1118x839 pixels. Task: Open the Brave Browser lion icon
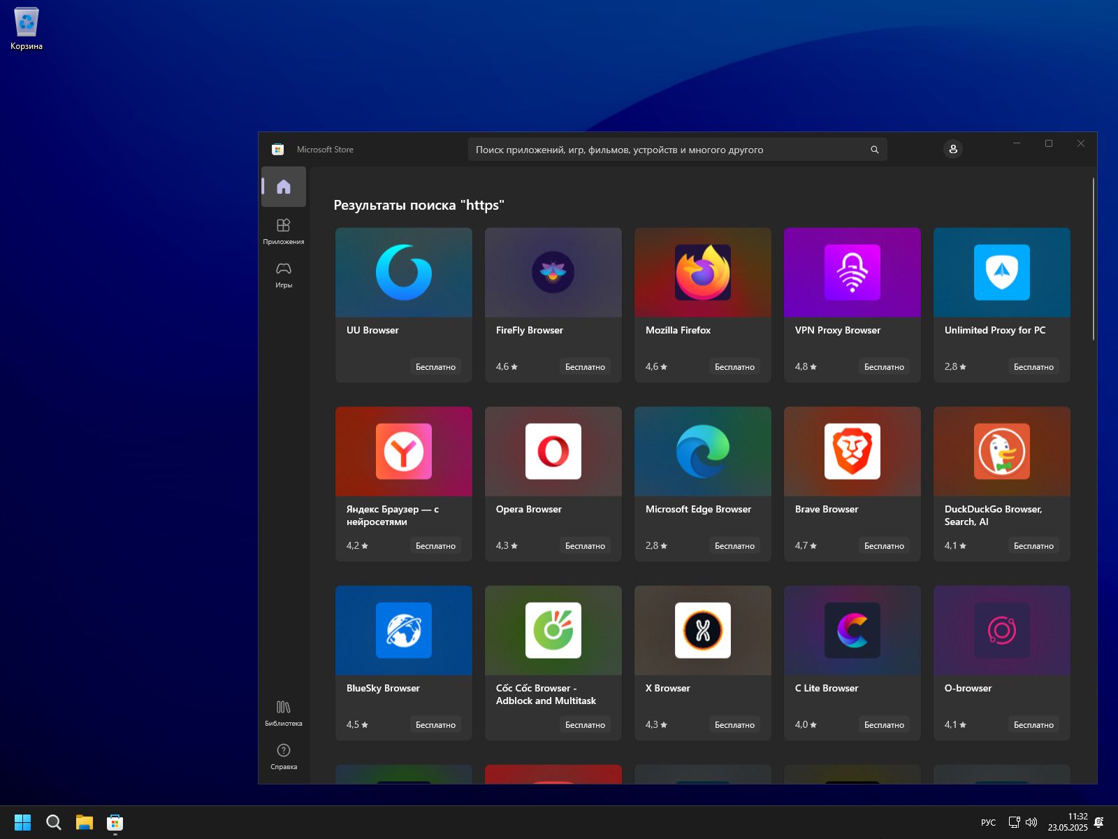click(x=852, y=451)
